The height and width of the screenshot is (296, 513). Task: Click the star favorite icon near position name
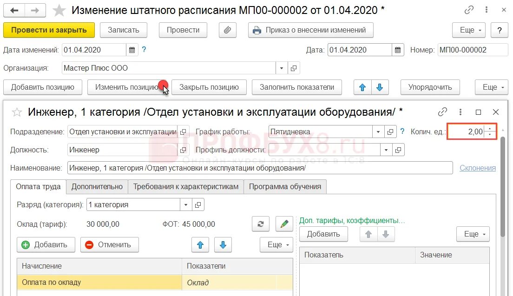point(17,112)
